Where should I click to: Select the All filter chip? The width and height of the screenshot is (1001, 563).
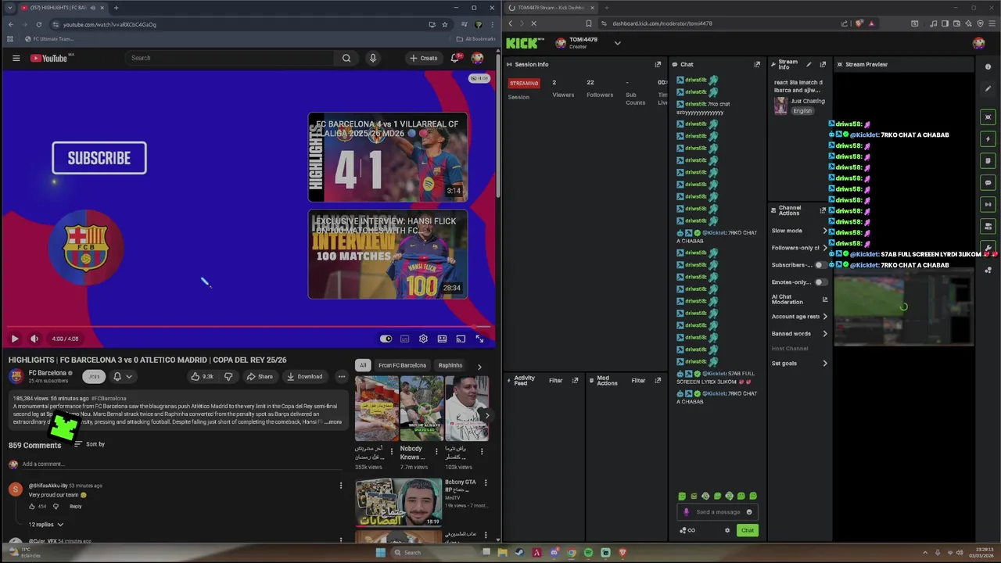363,365
